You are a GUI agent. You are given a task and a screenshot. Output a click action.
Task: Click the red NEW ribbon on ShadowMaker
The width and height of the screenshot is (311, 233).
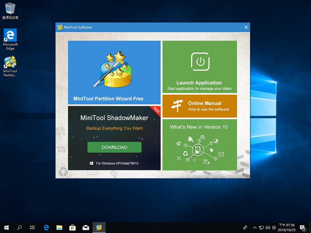[156, 110]
